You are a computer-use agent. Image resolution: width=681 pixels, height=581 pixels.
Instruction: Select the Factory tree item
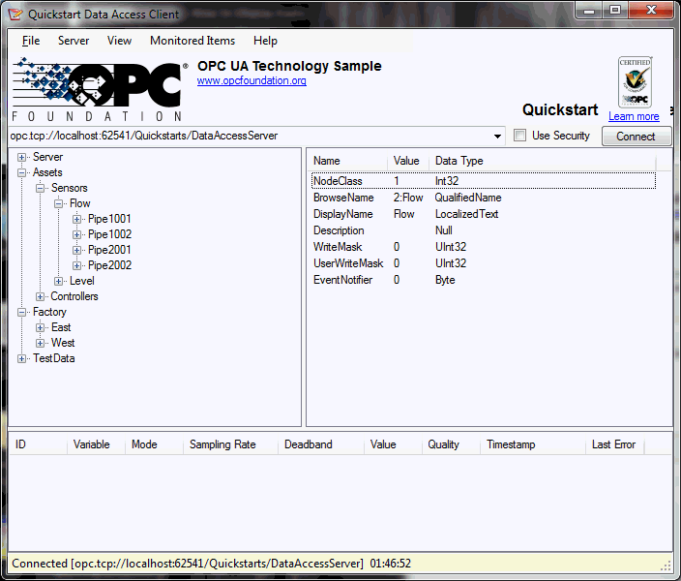pyautogui.click(x=49, y=312)
